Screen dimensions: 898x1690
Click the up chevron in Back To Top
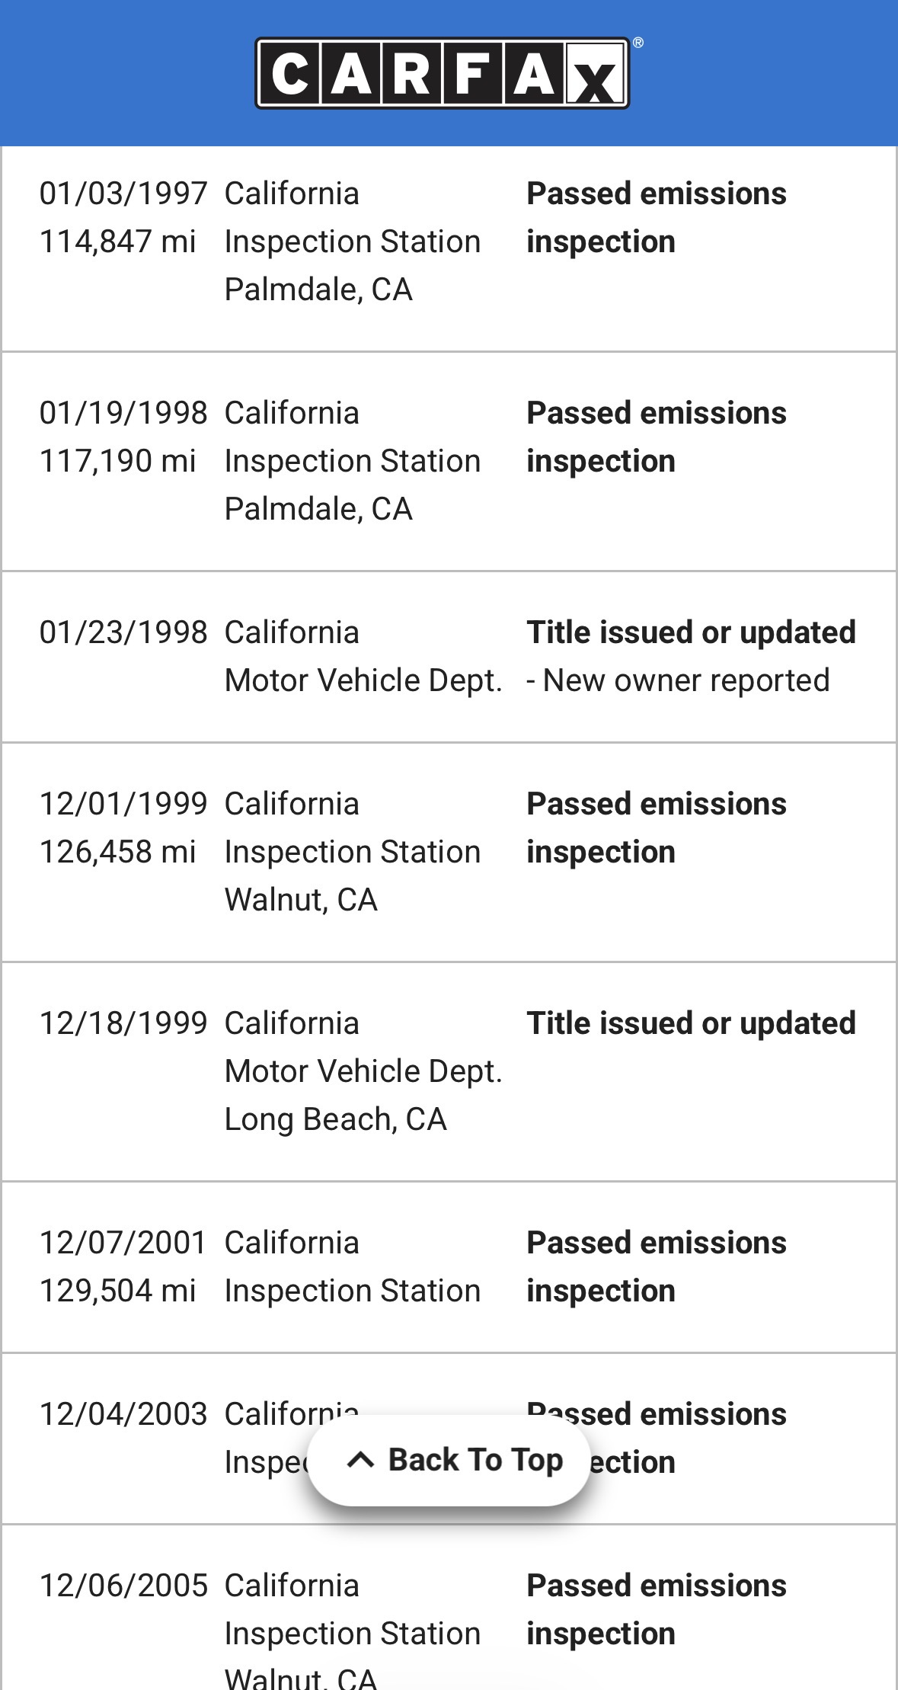(x=360, y=1460)
